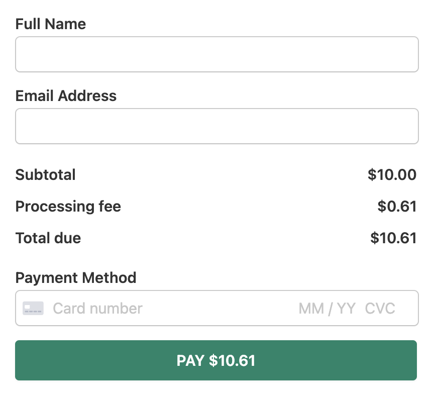
Task: Click the Card number field
Action: click(x=151, y=308)
